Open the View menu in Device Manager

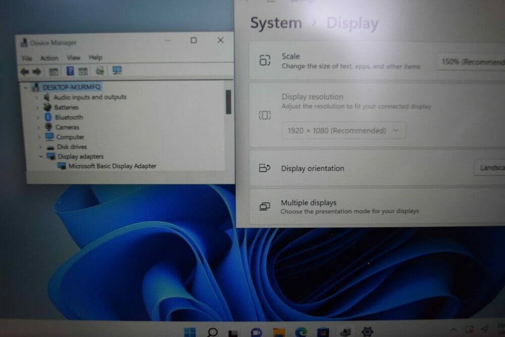(x=73, y=58)
